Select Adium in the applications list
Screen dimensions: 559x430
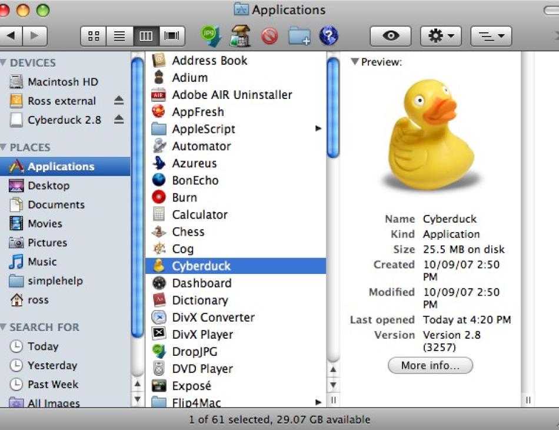(x=189, y=77)
